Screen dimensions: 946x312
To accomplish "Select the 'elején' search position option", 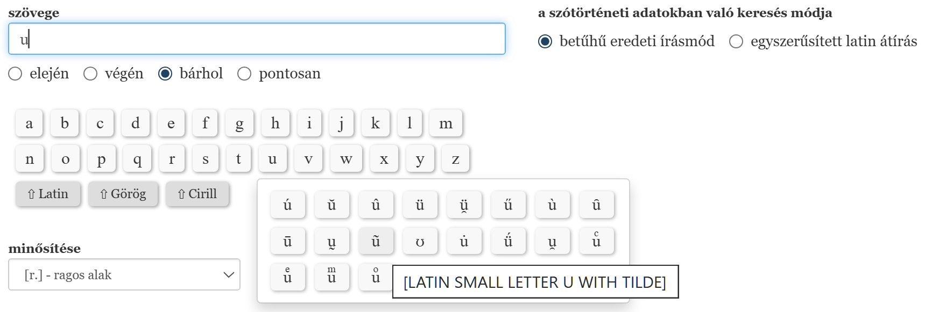I will (x=16, y=74).
